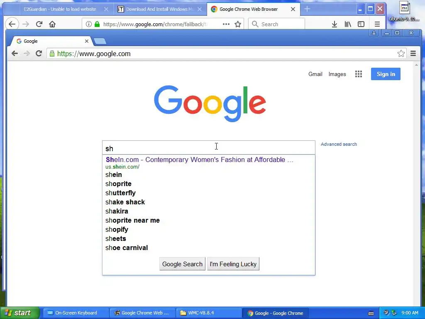425x319 pixels.
Task: Open a new Firefox tab with plus
Action: coord(307,9)
